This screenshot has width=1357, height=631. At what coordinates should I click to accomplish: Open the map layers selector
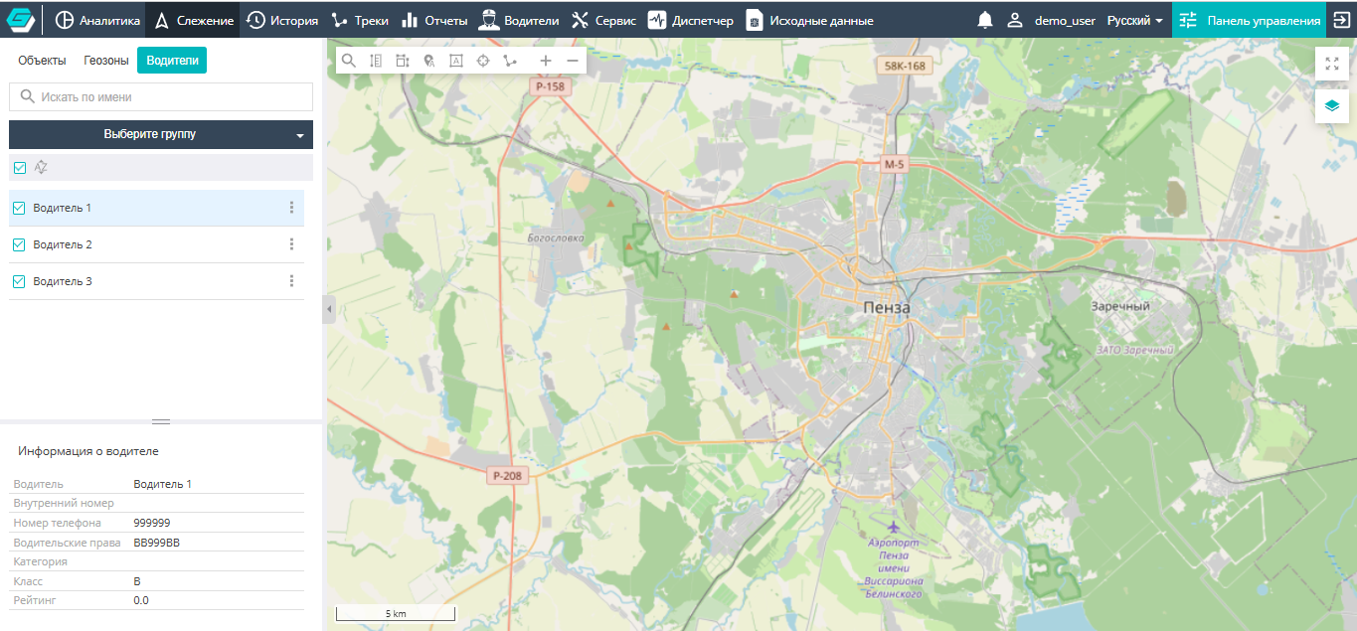[x=1332, y=105]
